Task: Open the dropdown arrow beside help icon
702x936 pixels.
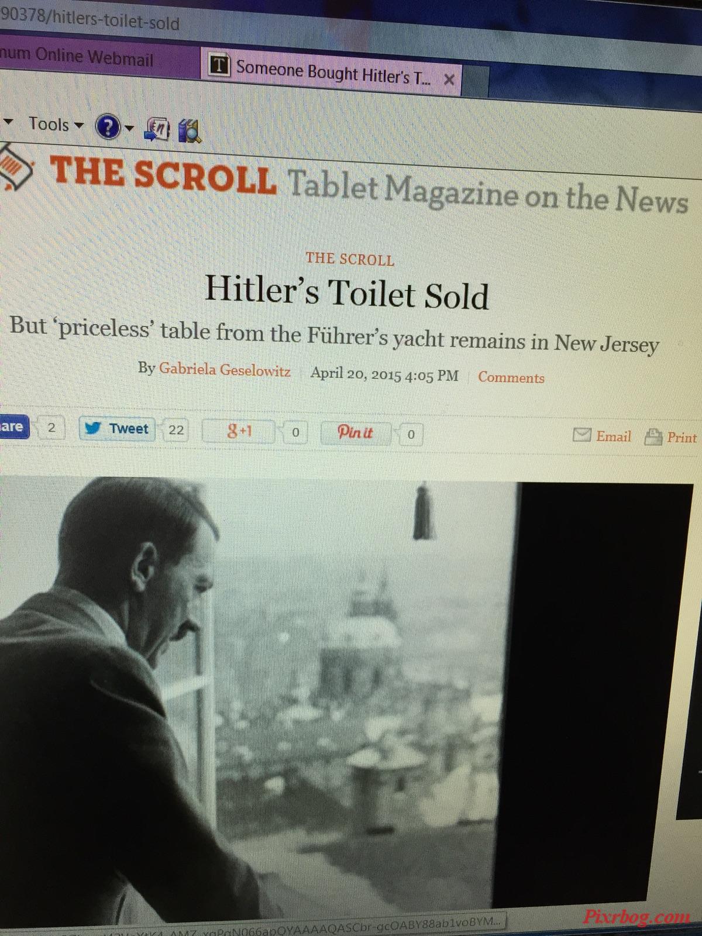Action: pyautogui.click(x=130, y=128)
